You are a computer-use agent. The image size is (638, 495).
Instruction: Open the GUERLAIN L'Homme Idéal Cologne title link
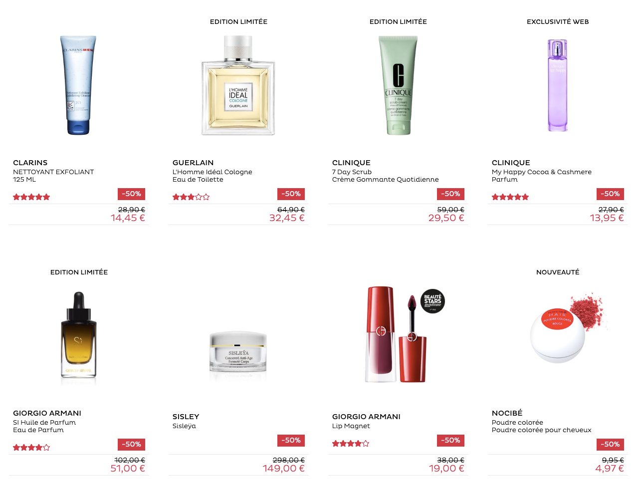(x=213, y=171)
